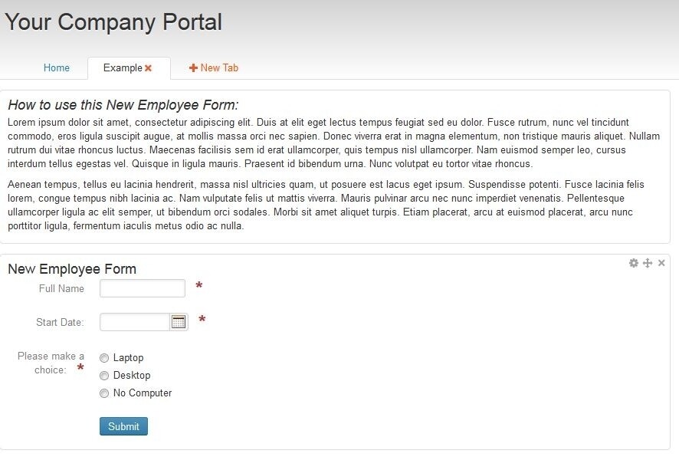Click the Your Company Portal title
Viewport: 679px width, 460px height.
113,21
